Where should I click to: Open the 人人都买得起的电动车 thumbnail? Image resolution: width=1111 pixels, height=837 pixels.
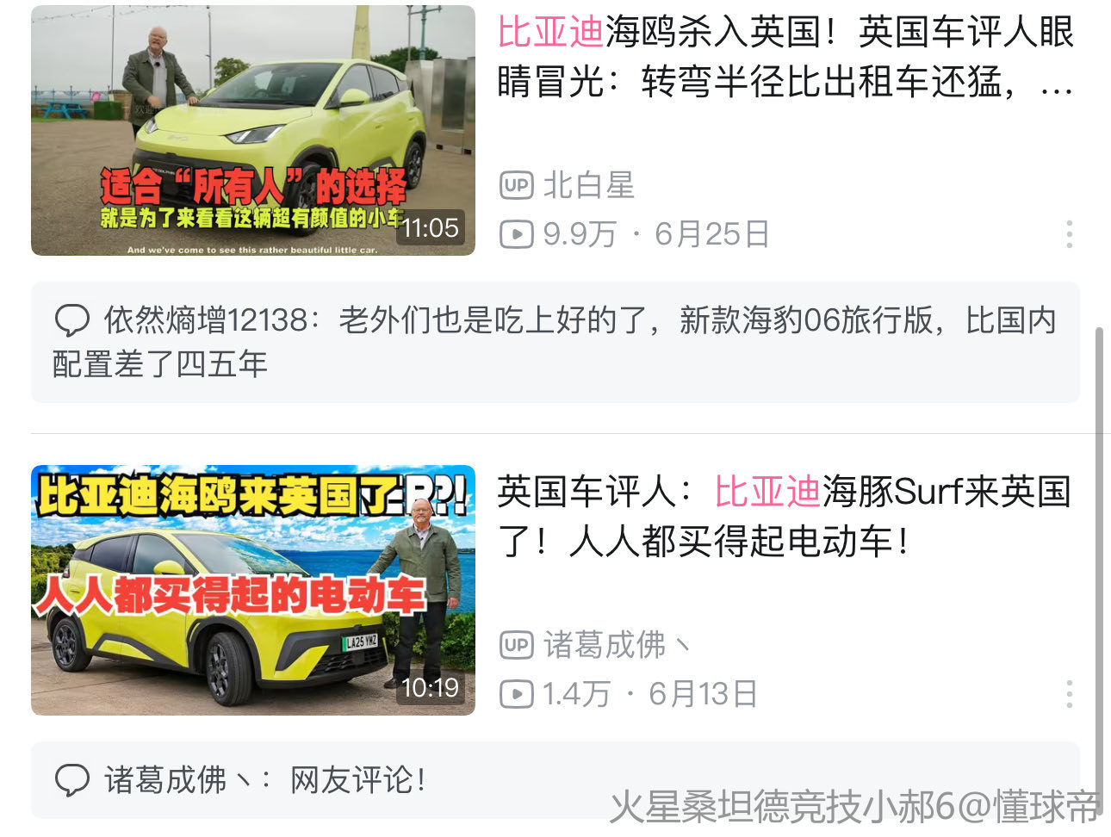coord(253,590)
